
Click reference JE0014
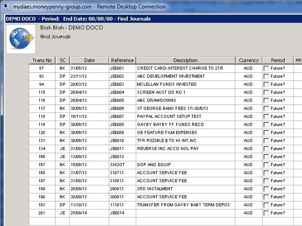coord(117,213)
